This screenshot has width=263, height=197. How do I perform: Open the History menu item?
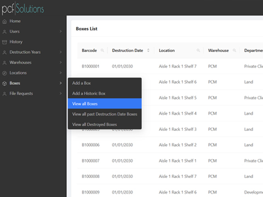[x=16, y=42]
